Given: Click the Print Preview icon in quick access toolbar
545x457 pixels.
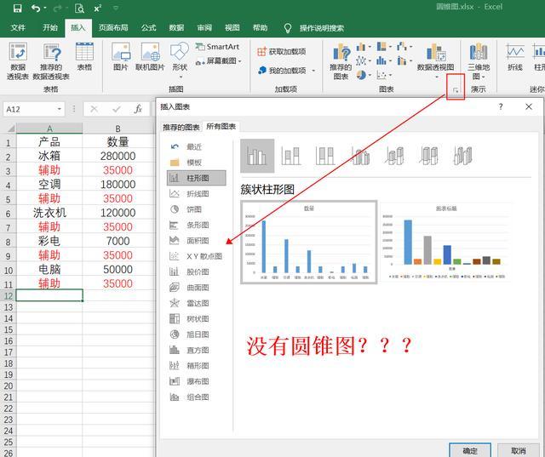Looking at the screenshot, I should tap(79, 8).
